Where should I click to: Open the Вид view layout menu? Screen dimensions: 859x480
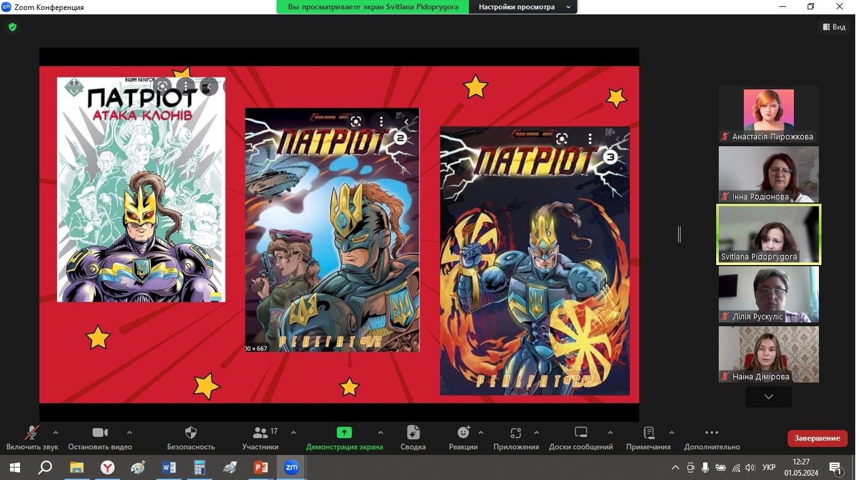tap(834, 27)
